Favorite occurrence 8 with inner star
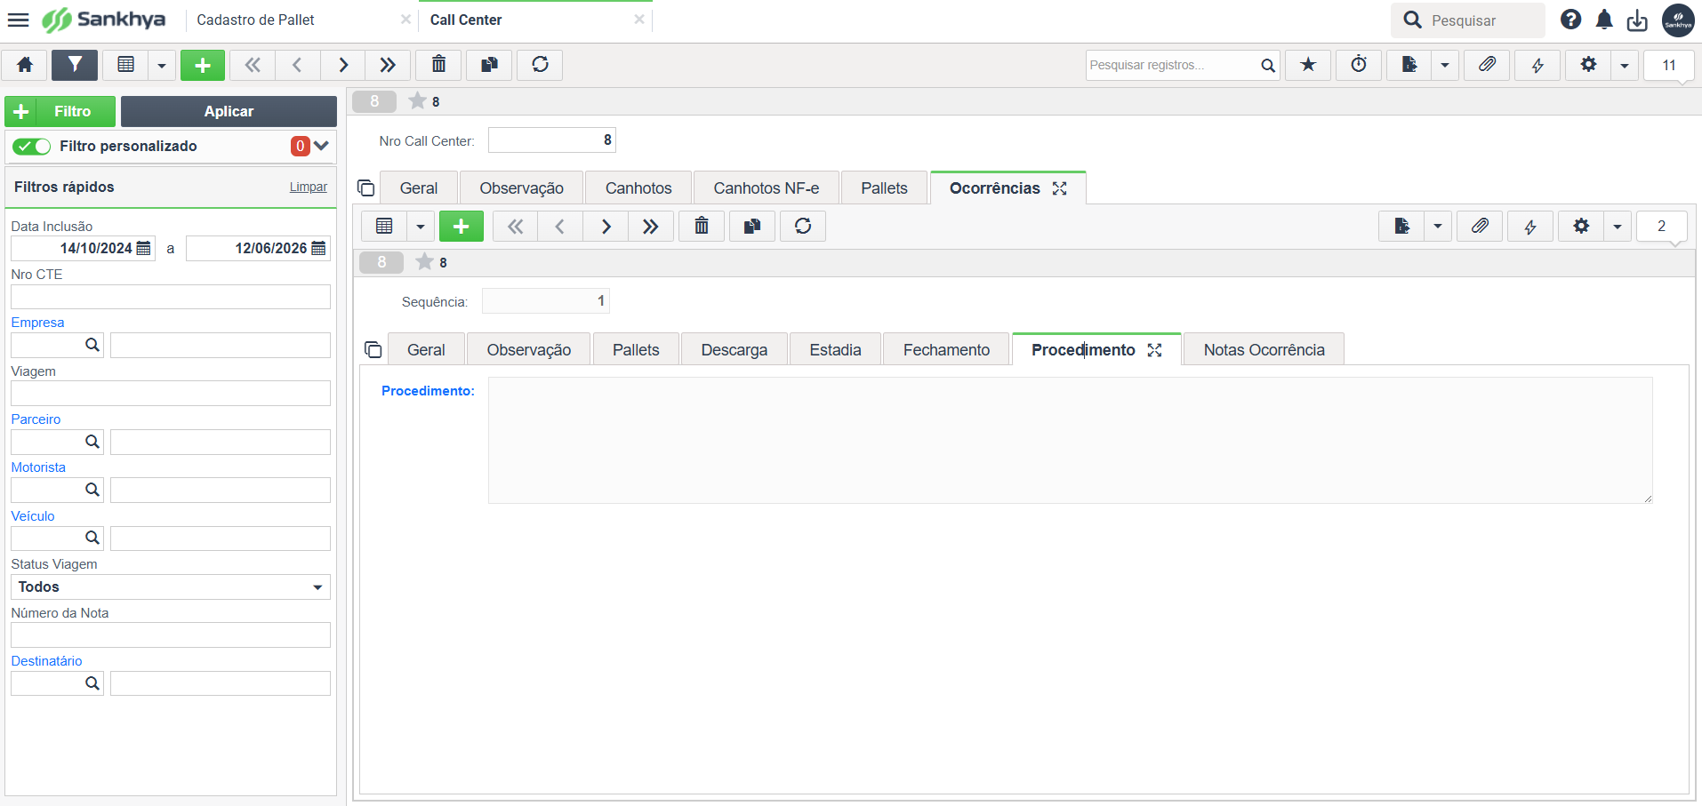Image resolution: width=1702 pixels, height=806 pixels. pos(424,262)
